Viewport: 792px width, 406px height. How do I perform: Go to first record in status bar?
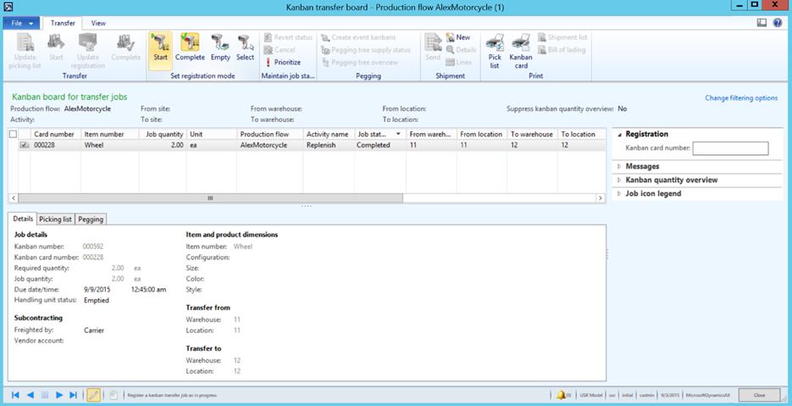[x=15, y=395]
